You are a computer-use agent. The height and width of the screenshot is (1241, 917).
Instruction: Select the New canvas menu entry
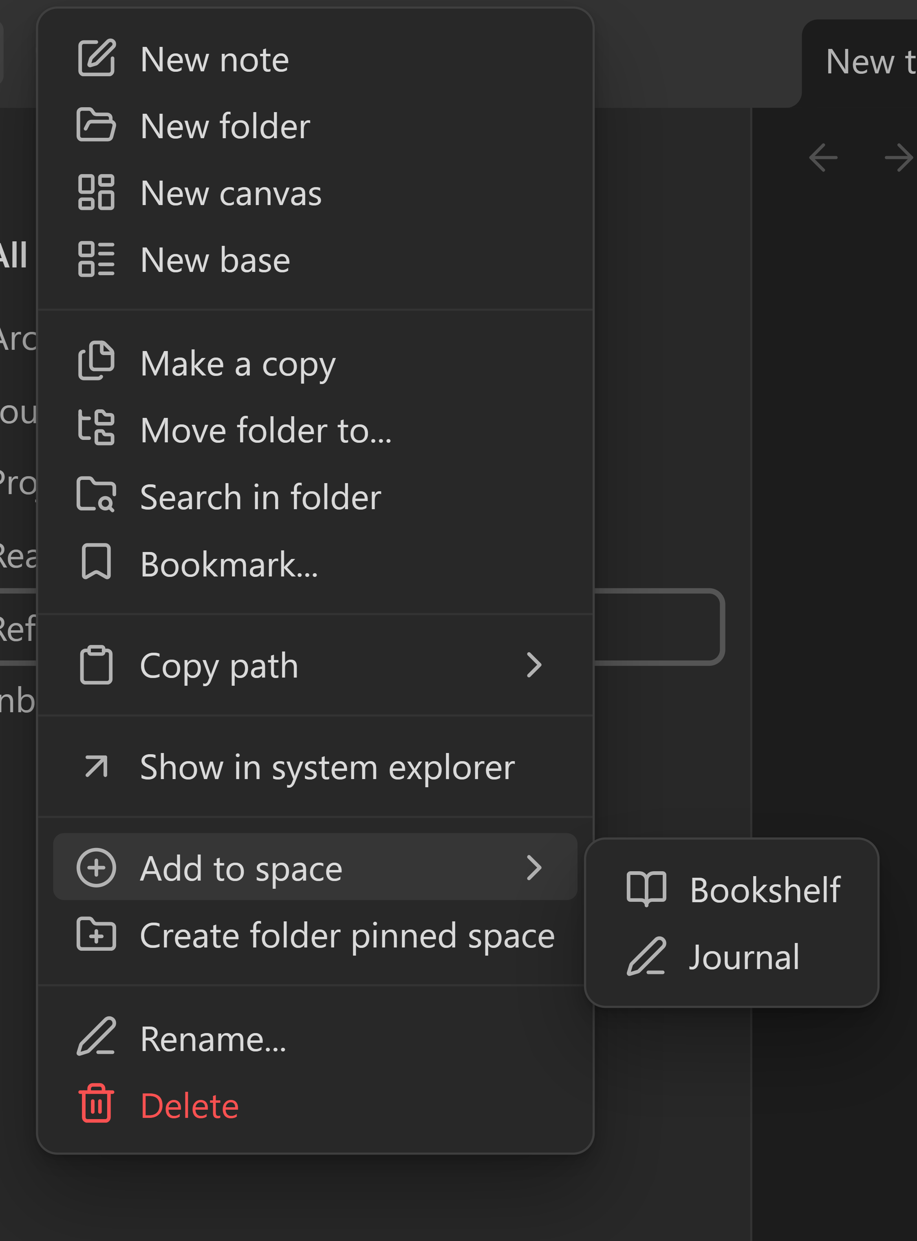click(x=315, y=193)
